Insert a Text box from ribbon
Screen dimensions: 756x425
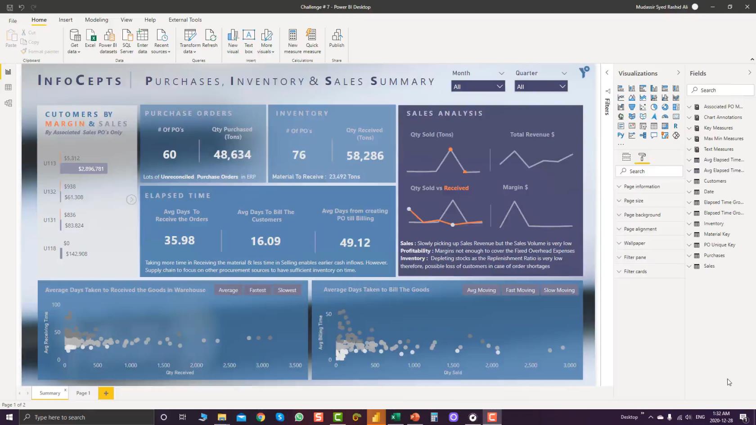pyautogui.click(x=248, y=41)
